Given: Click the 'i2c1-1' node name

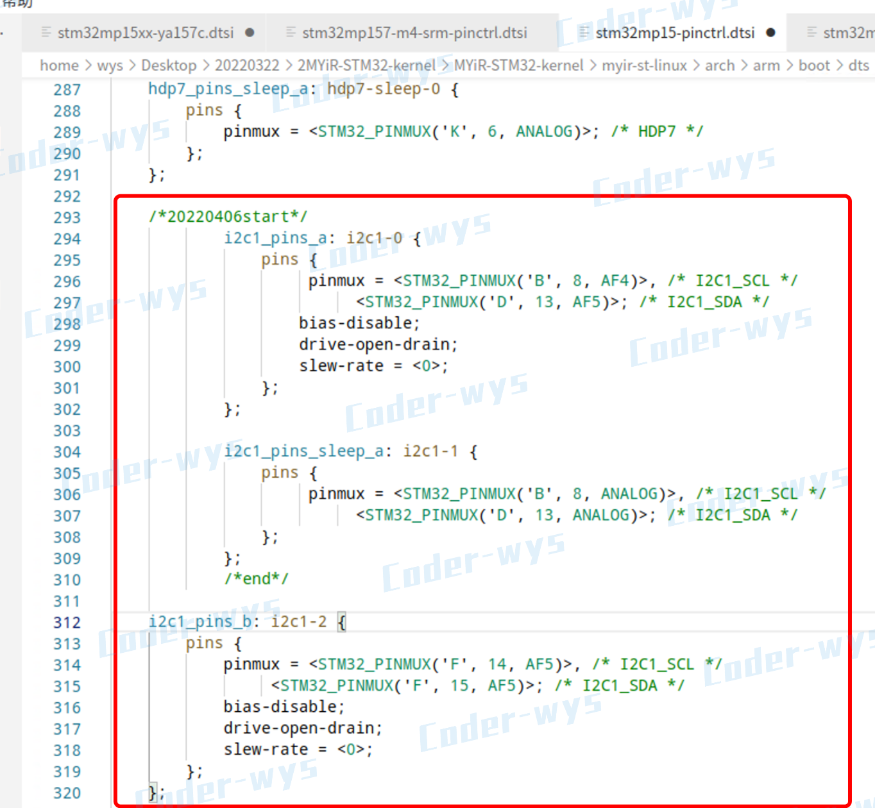Looking at the screenshot, I should (x=431, y=451).
